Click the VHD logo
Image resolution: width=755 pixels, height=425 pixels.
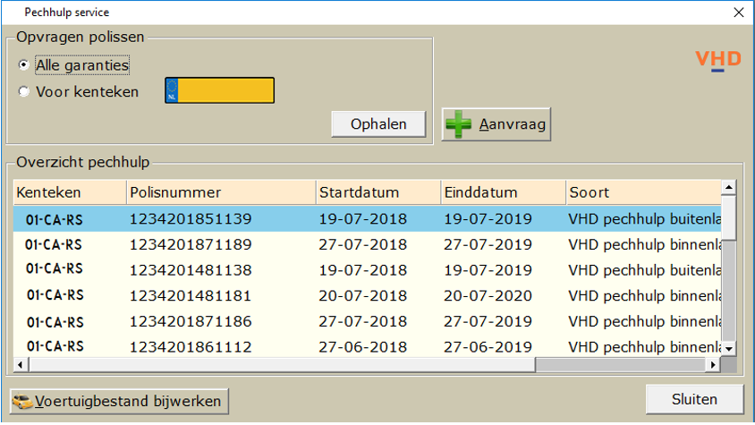click(718, 60)
